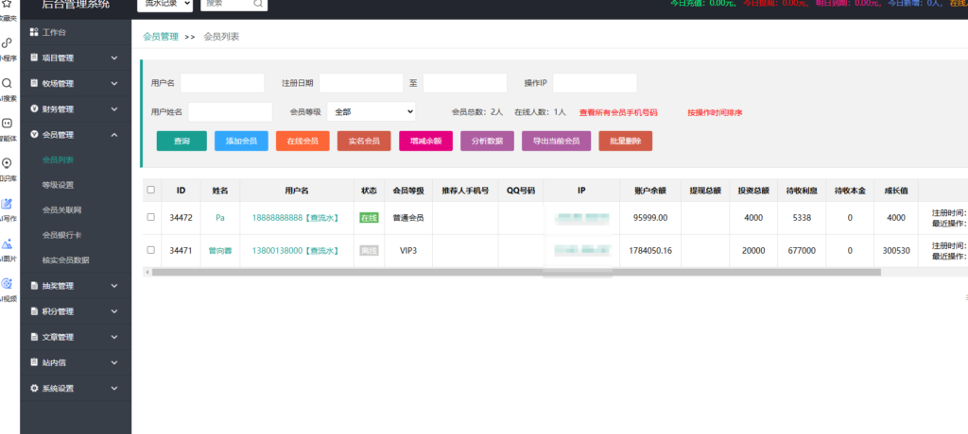This screenshot has height=434, width=968.
Task: Expand the 文章管理 chevron
Action: [114, 337]
